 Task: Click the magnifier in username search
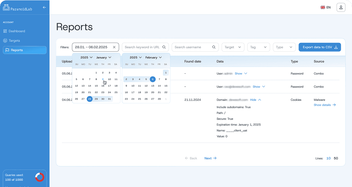point(214,47)
